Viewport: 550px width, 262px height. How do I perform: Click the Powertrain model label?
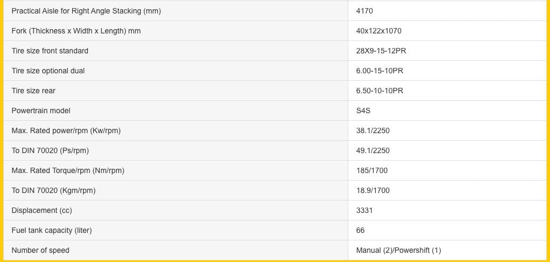(x=41, y=111)
